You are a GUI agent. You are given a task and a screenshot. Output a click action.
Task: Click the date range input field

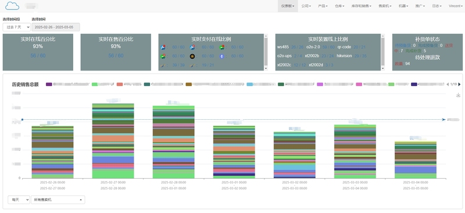pyautogui.click(x=56, y=27)
